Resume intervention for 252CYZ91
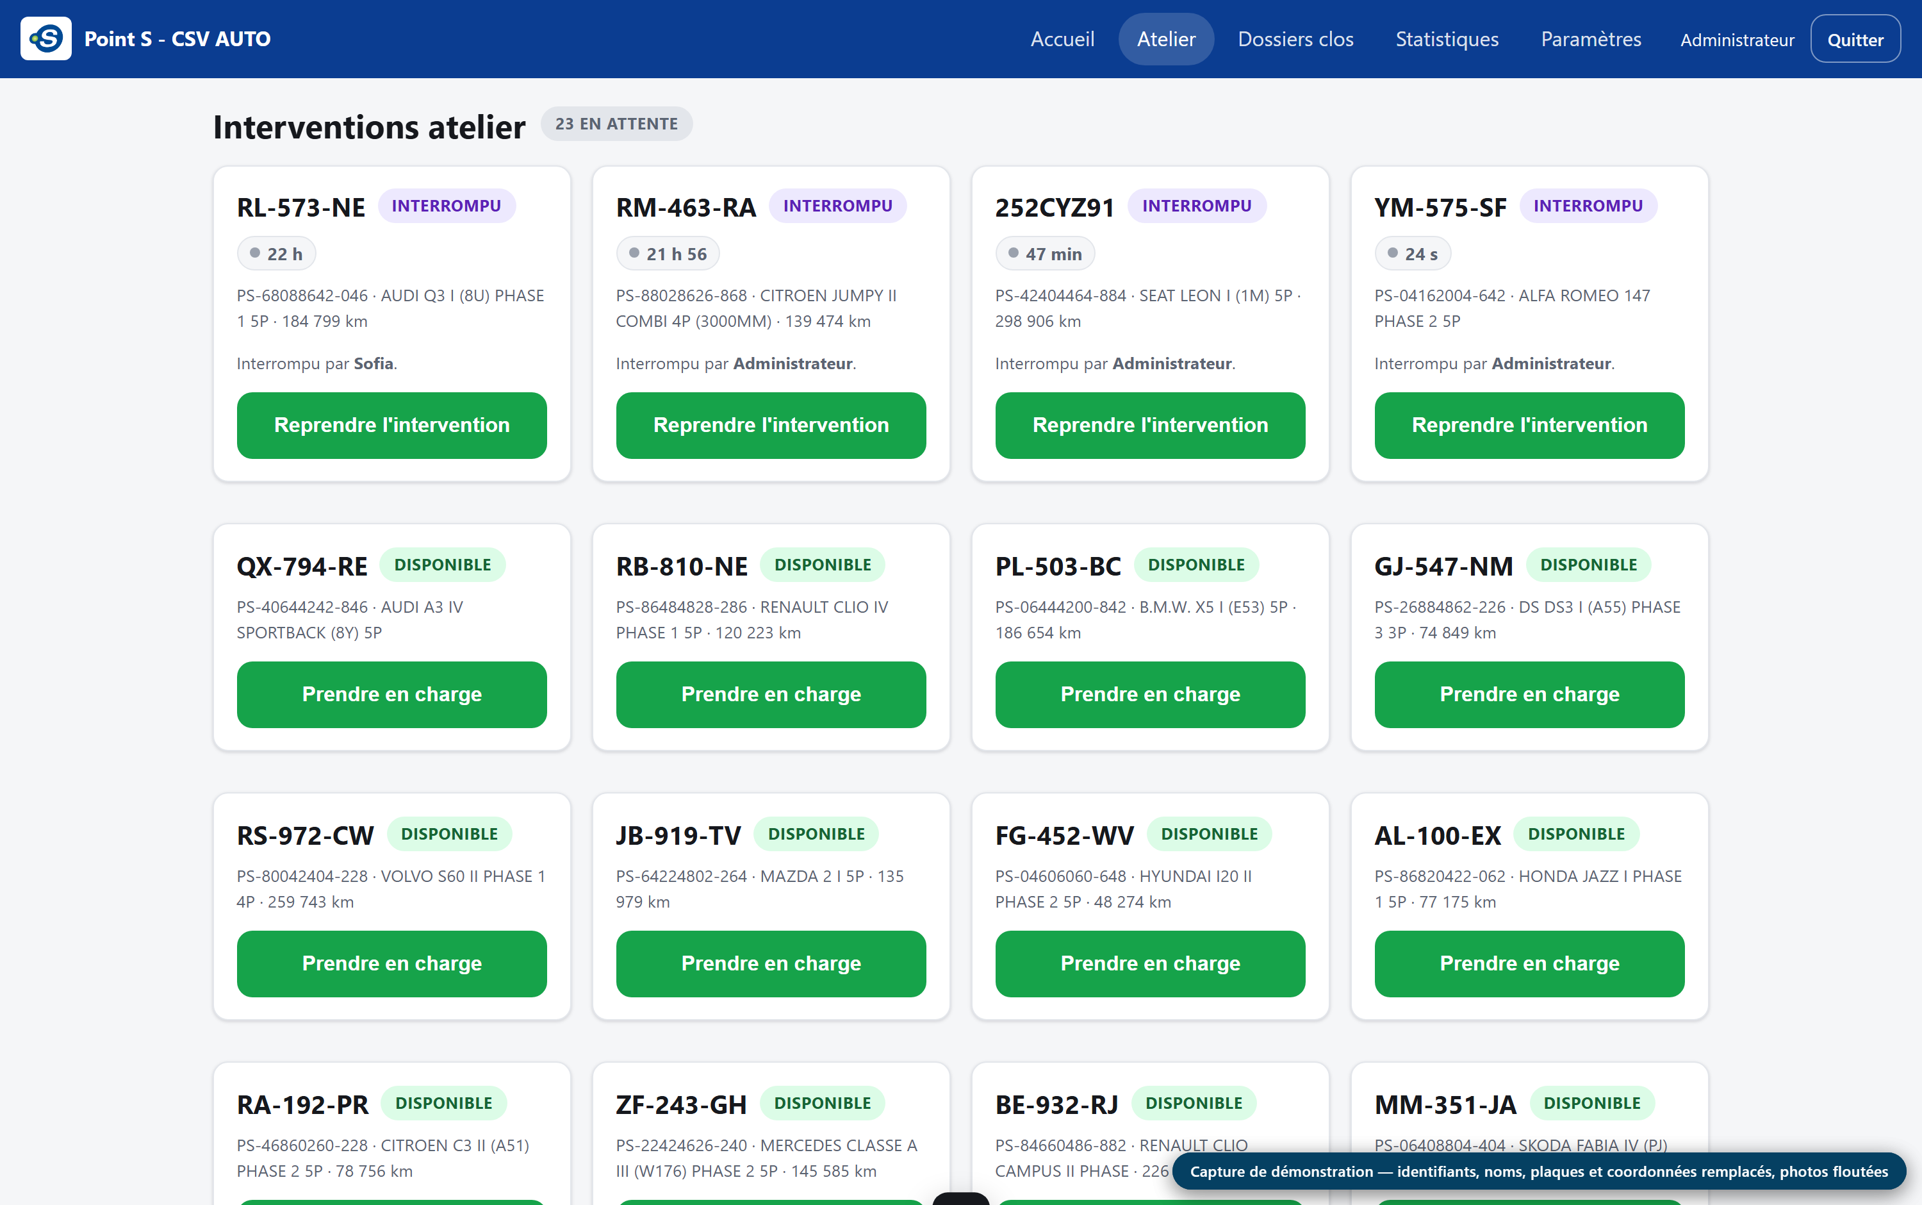 [x=1149, y=425]
